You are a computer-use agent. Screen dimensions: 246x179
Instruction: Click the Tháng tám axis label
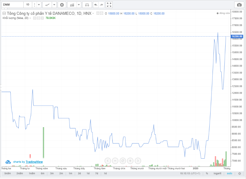click(x=100, y=168)
